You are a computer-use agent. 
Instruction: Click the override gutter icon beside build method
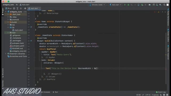tap(31, 41)
